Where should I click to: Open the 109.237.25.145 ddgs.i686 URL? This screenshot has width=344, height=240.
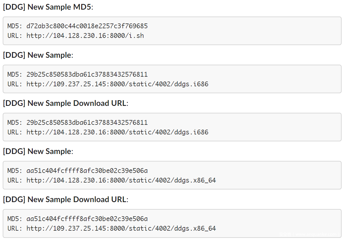pos(117,84)
